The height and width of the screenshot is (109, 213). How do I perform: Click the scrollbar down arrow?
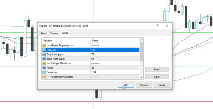[141, 77]
